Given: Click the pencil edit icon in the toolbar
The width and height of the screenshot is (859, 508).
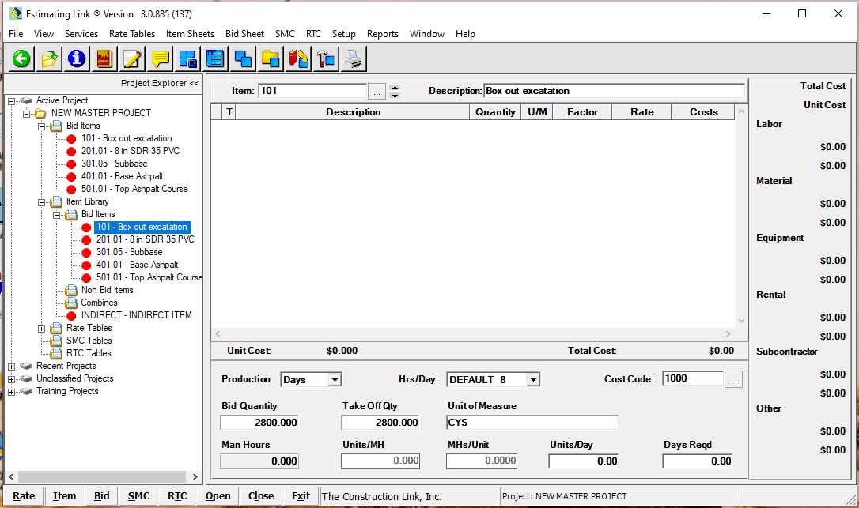Looking at the screenshot, I should [x=131, y=58].
